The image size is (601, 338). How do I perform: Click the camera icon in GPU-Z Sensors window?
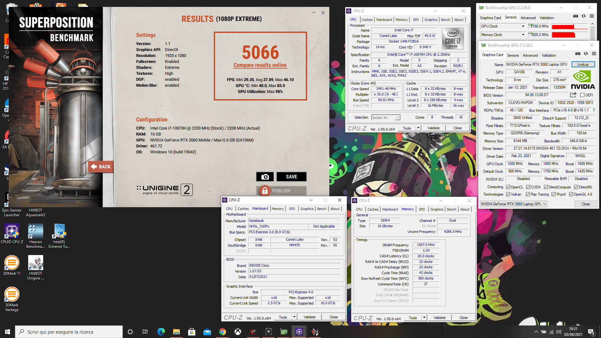[x=576, y=16]
